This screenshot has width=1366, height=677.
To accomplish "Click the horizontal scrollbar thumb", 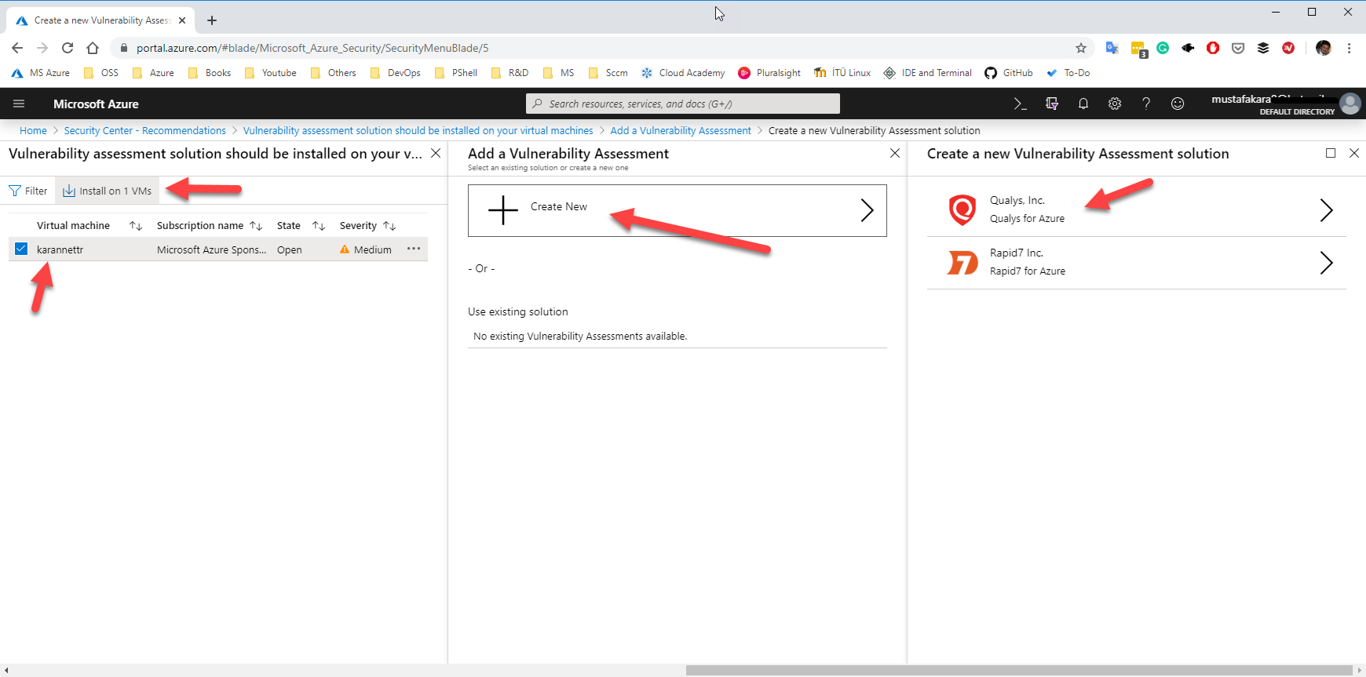I will (1019, 671).
